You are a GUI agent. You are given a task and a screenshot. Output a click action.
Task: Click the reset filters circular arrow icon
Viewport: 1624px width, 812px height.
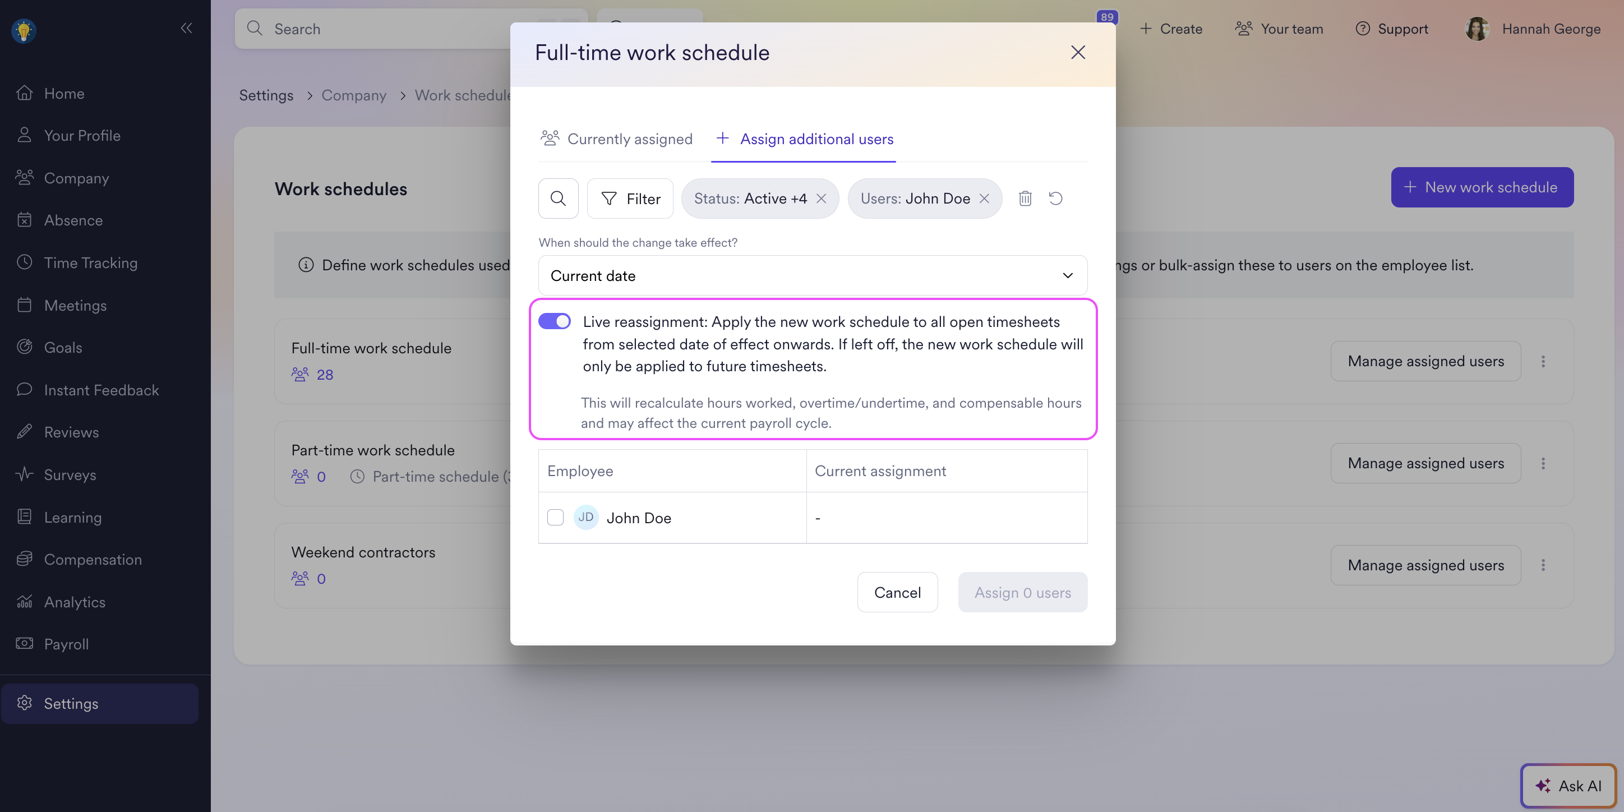pos(1055,199)
